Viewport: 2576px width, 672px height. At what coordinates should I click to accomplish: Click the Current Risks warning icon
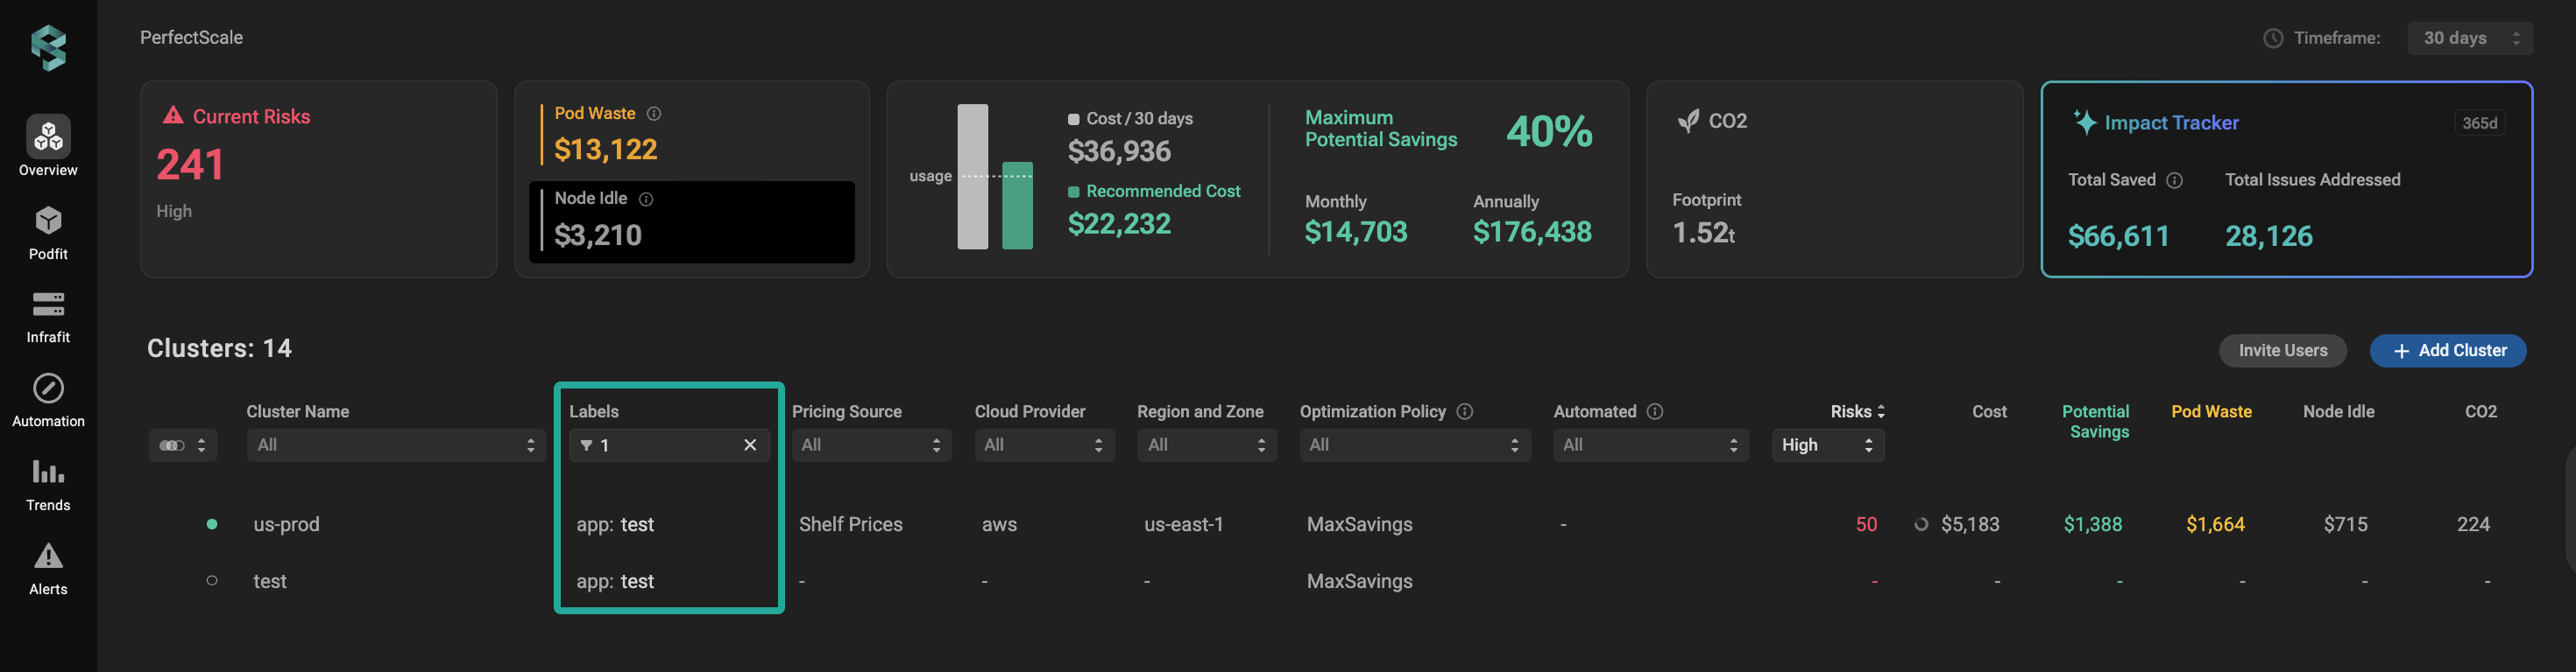pos(173,115)
